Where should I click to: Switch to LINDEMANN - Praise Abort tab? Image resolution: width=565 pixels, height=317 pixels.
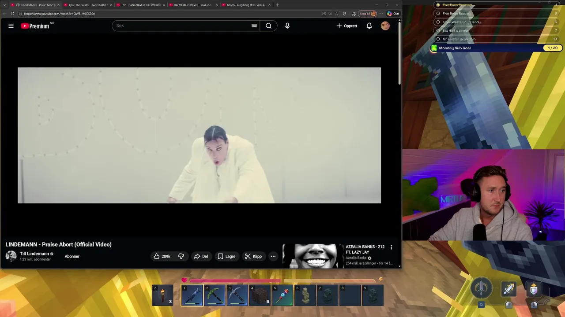click(35, 5)
